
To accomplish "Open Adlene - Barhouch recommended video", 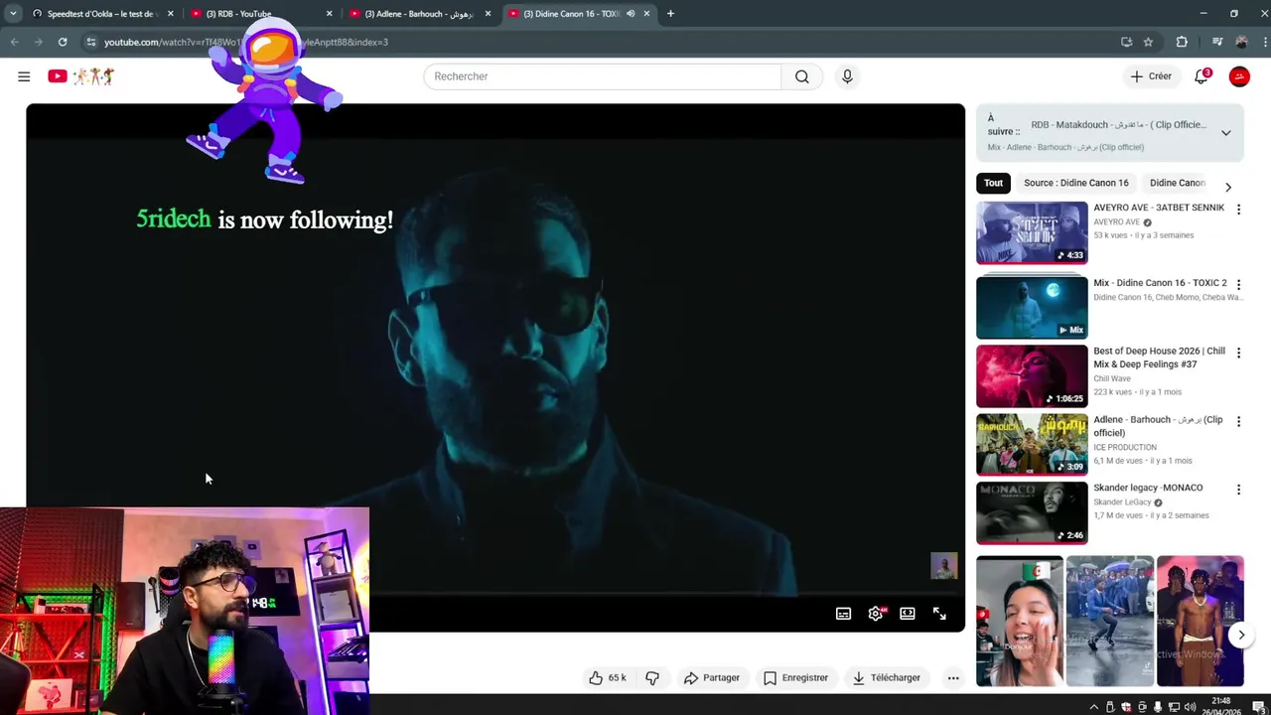I will click(x=1032, y=445).
